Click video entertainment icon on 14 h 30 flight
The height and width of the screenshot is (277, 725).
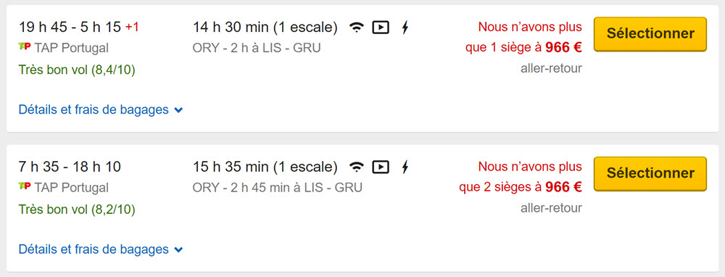point(381,28)
